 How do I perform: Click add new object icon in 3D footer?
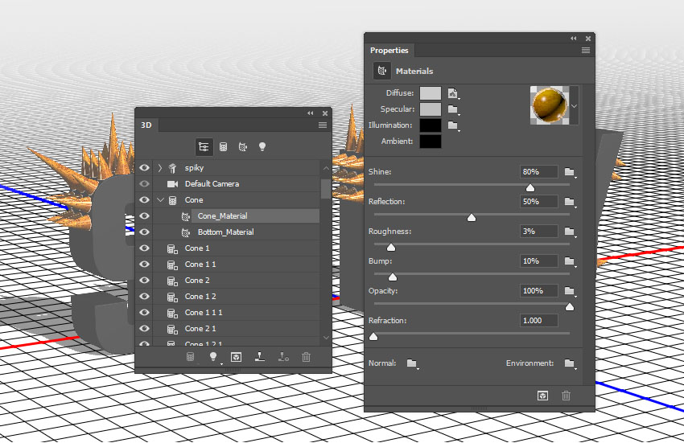click(x=190, y=357)
